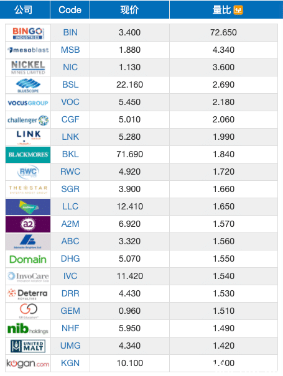Click the DRR code link
Image resolution: width=283 pixels, height=376 pixels.
tap(70, 293)
